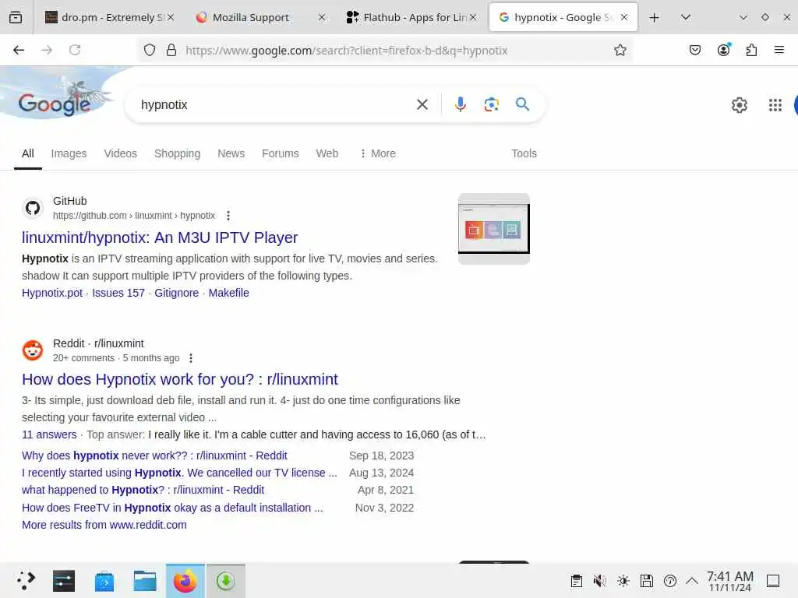Clear the search query with X
Viewport: 798px width, 598px height.
(422, 104)
